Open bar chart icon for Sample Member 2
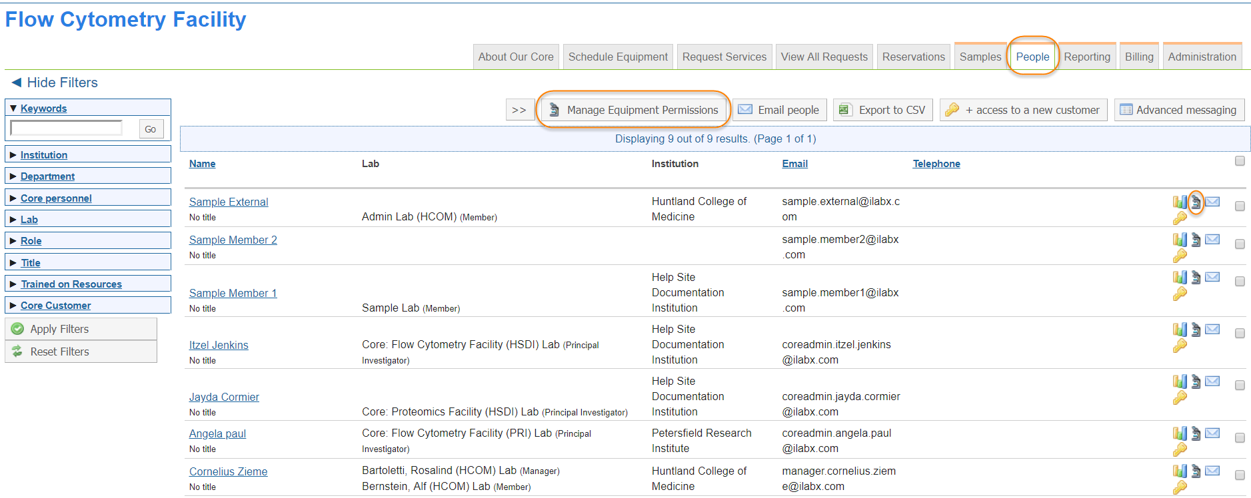The width and height of the screenshot is (1251, 498). (x=1180, y=240)
